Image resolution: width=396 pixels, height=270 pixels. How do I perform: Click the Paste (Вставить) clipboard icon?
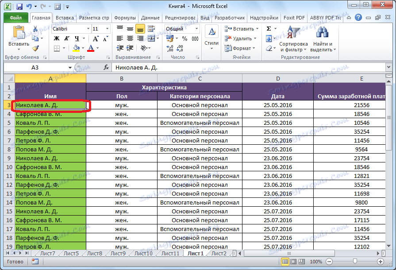[19, 33]
